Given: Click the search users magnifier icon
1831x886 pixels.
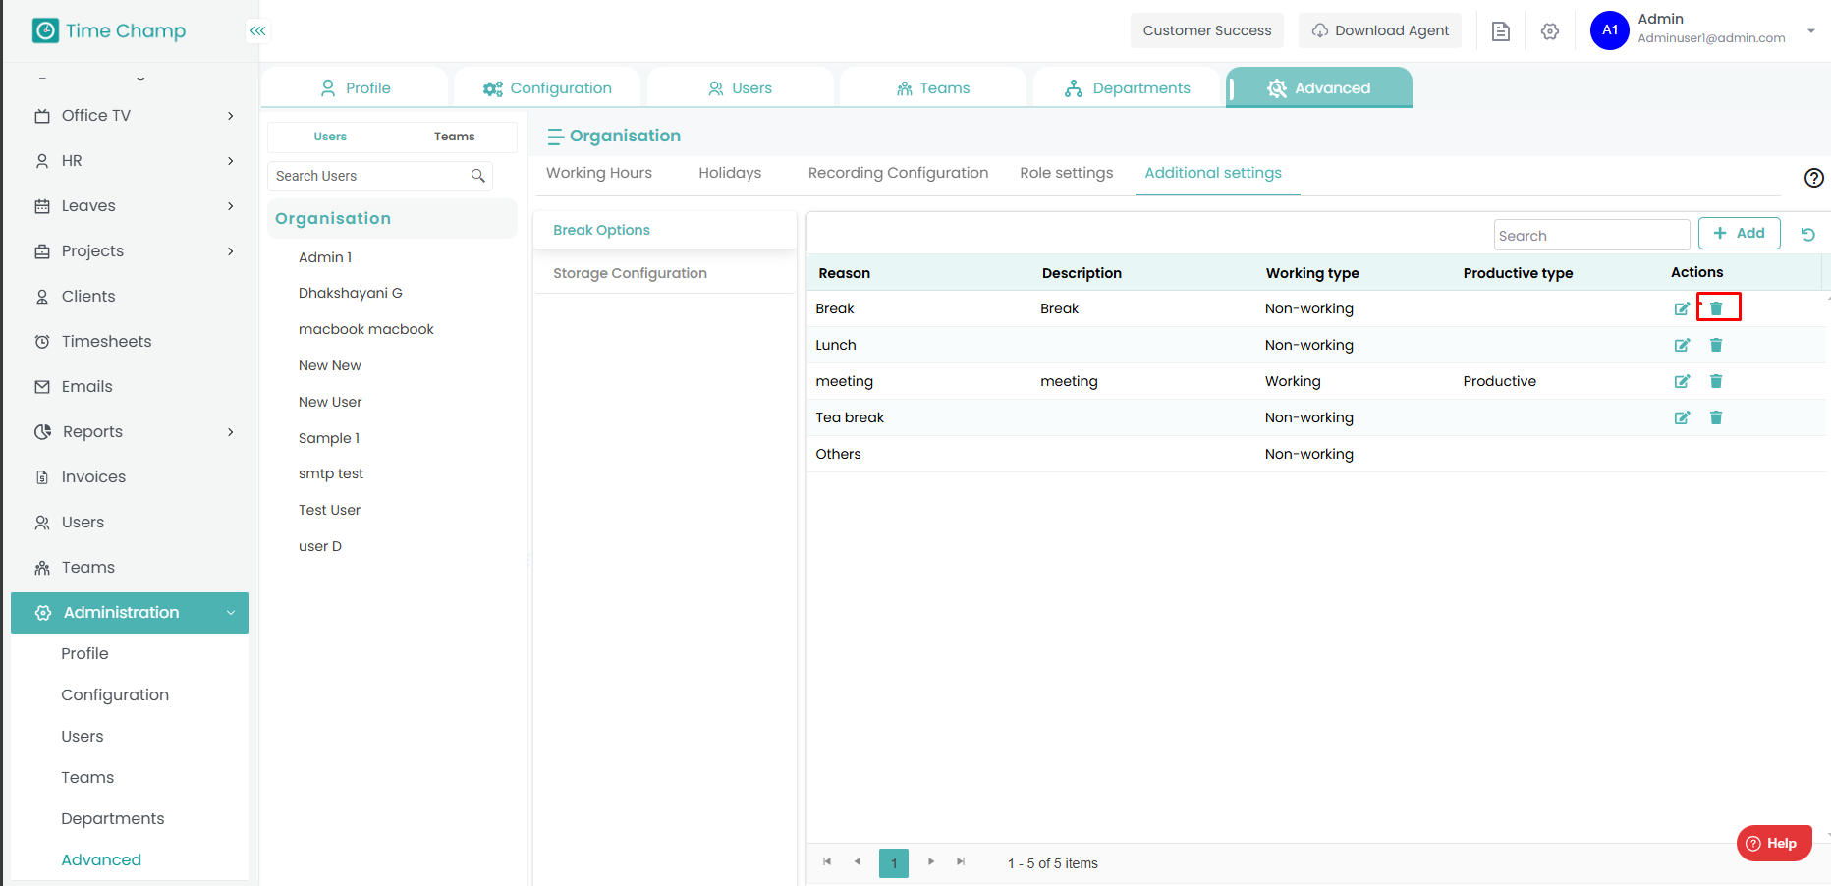Looking at the screenshot, I should 478,176.
